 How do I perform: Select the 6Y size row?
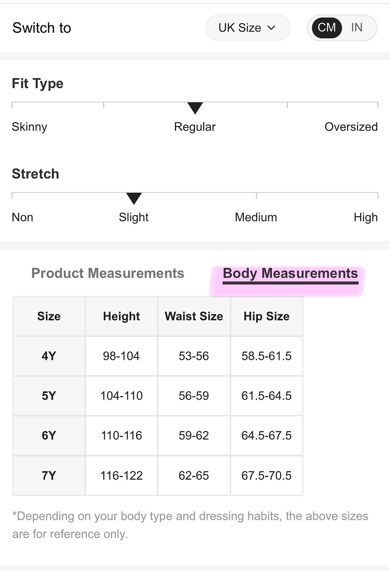pyautogui.click(x=158, y=436)
